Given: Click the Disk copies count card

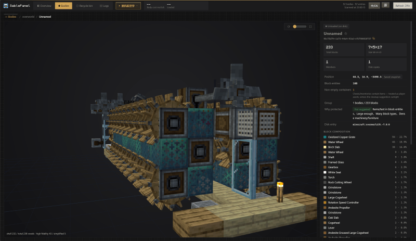Looking at the screenshot, I should pos(386,65).
